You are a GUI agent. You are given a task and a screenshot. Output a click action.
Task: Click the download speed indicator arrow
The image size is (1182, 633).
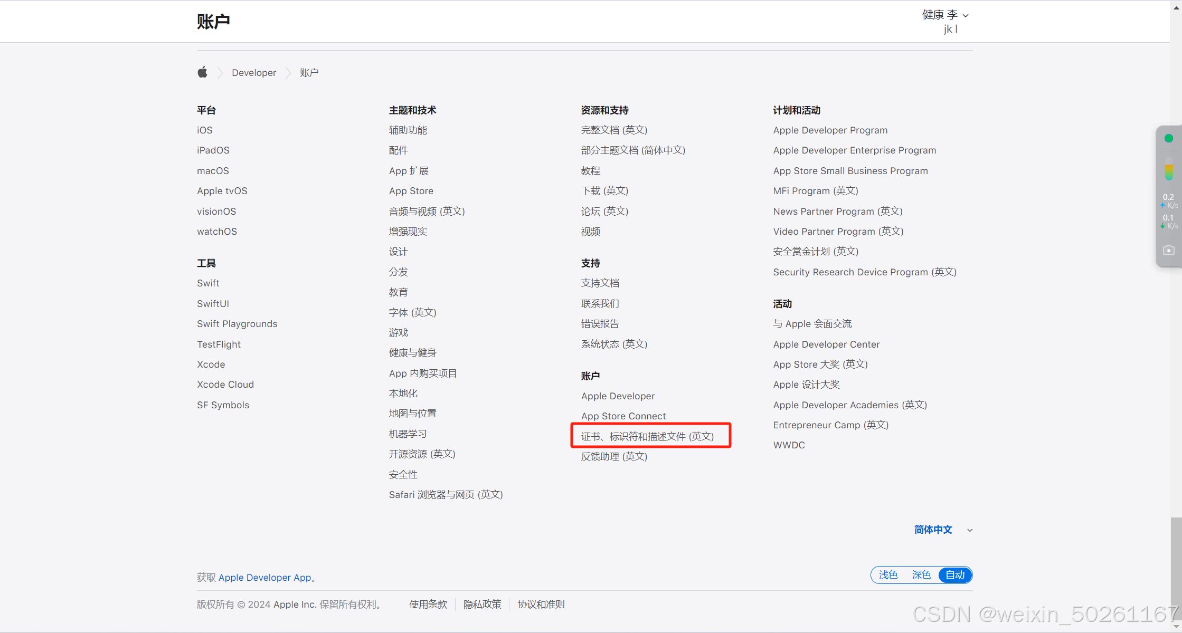pyautogui.click(x=1162, y=226)
